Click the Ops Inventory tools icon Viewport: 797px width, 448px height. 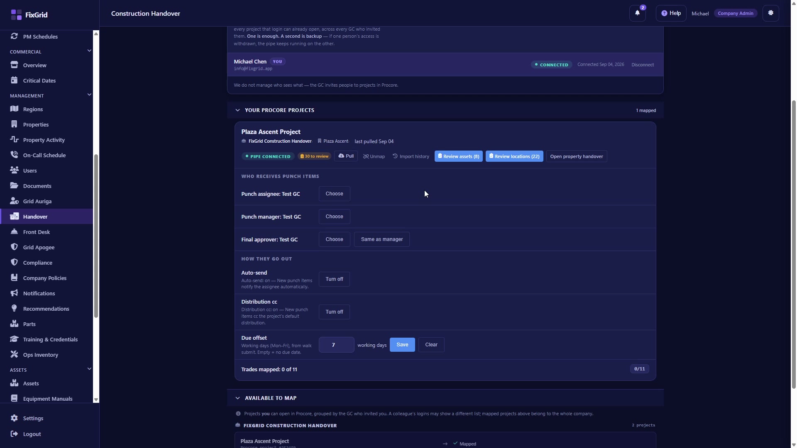[x=14, y=354]
